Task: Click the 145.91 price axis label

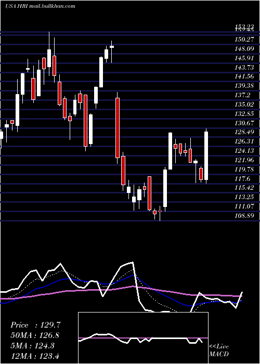Action: [x=244, y=58]
